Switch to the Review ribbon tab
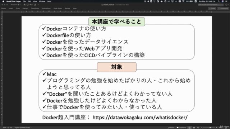 (67, 9)
